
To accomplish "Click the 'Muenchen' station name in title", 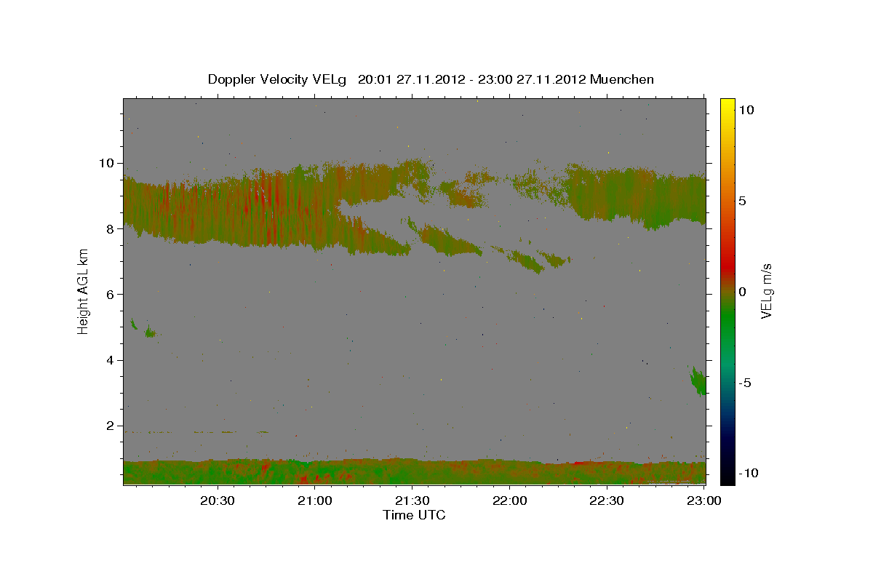I will tap(622, 79).
